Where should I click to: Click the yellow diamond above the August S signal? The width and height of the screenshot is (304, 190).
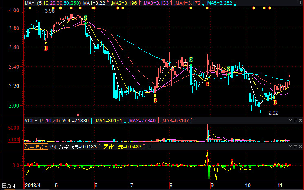pos(191,8)
